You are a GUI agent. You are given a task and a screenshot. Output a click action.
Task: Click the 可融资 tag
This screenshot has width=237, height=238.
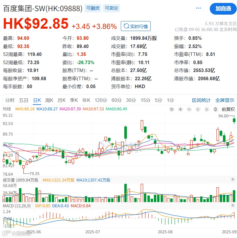pyautogui.click(x=93, y=8)
